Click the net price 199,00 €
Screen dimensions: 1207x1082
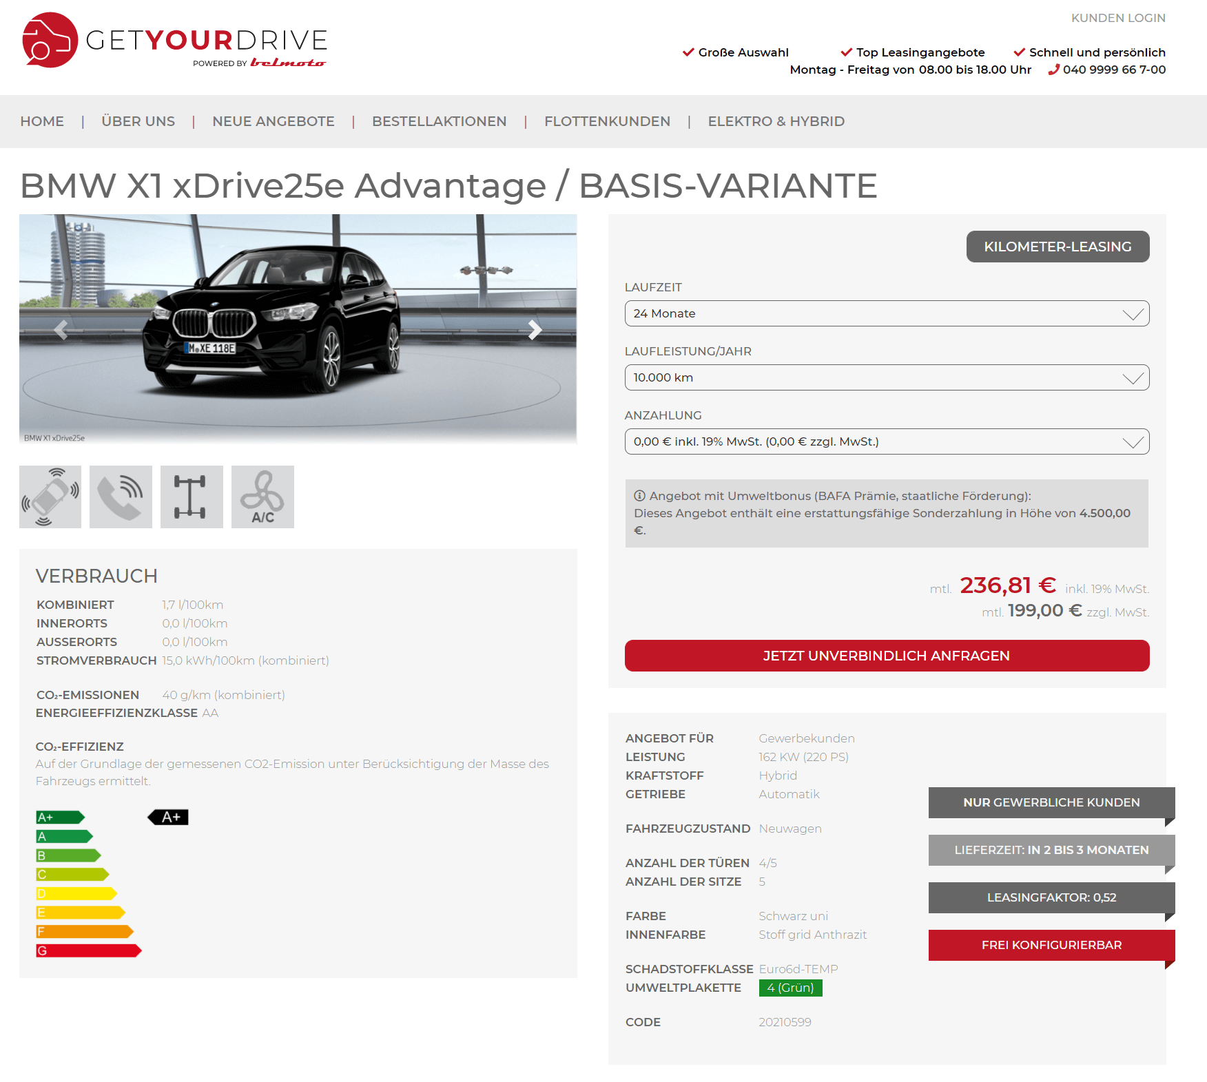pyautogui.click(x=1044, y=610)
